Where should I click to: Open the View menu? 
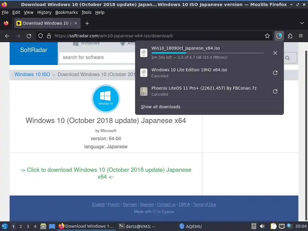click(x=29, y=12)
